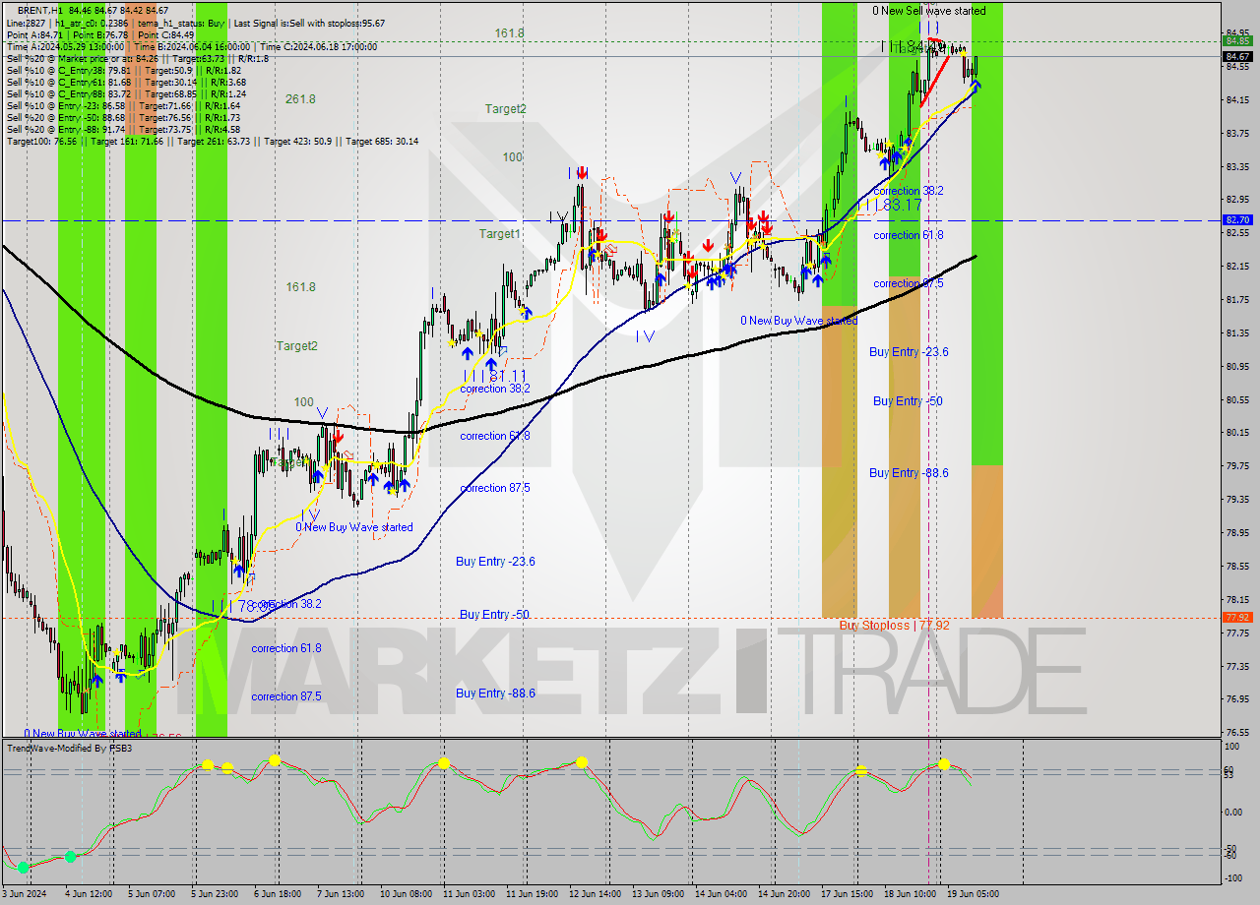Click the 82.15 price axis label
Viewport: 1260px width, 905px height.
point(1237,267)
